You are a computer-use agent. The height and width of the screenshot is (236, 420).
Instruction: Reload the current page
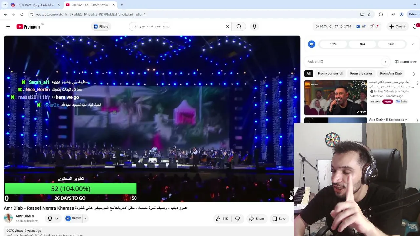[22, 14]
